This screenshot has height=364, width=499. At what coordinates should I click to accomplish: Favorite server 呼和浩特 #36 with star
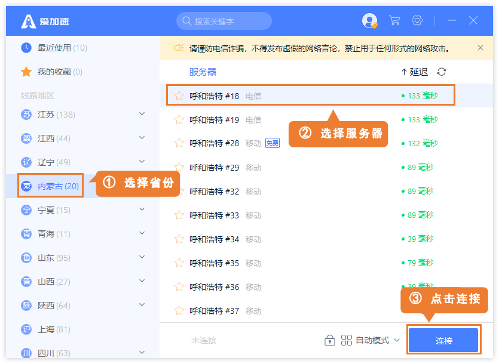click(179, 287)
